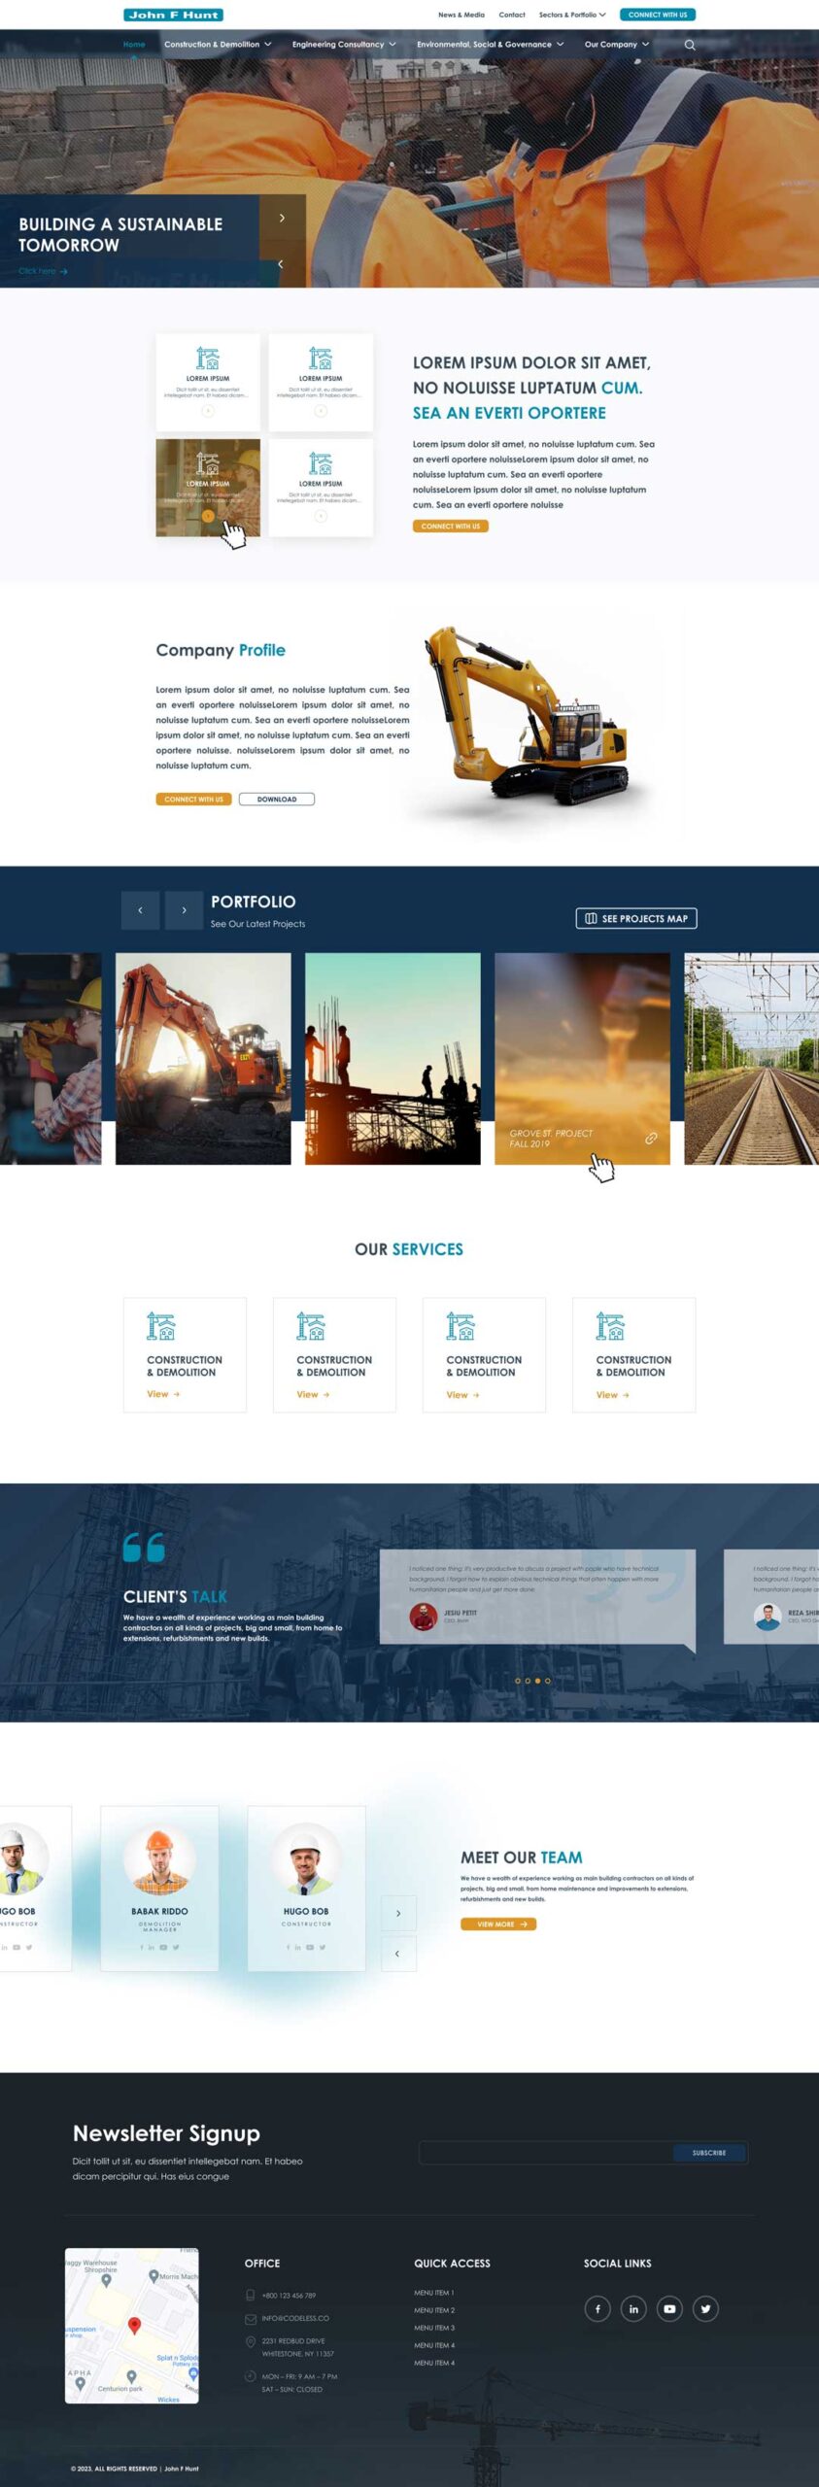This screenshot has height=2487, width=819.
Task: Advance the hero slider with the right arrow
Action: tap(283, 218)
